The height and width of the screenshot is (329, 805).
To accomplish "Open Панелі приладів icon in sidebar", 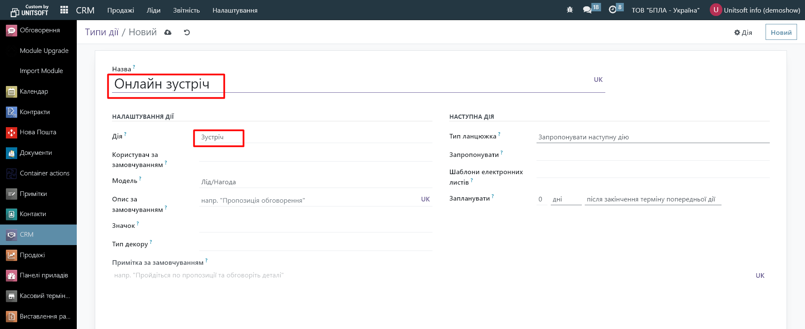I will click(x=11, y=275).
